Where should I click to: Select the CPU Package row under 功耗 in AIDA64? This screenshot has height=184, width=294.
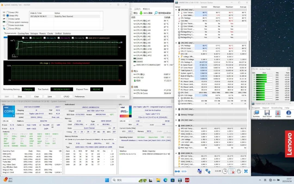(152, 90)
